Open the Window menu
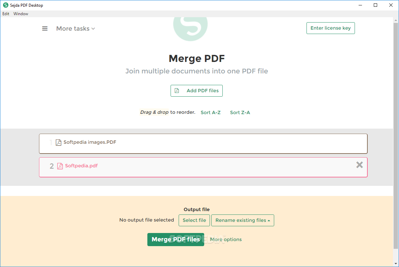Screen dimensions: 399x267 pos(21,14)
